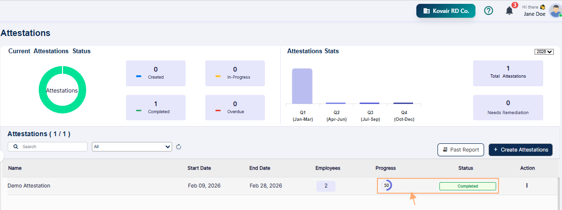Click the 50 progress circle indicator
Viewport: 562px width, 210px height.
[x=386, y=186]
